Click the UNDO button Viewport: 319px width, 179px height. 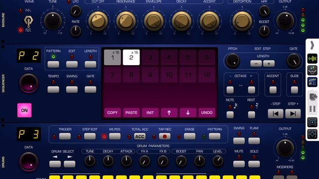click(x=207, y=113)
